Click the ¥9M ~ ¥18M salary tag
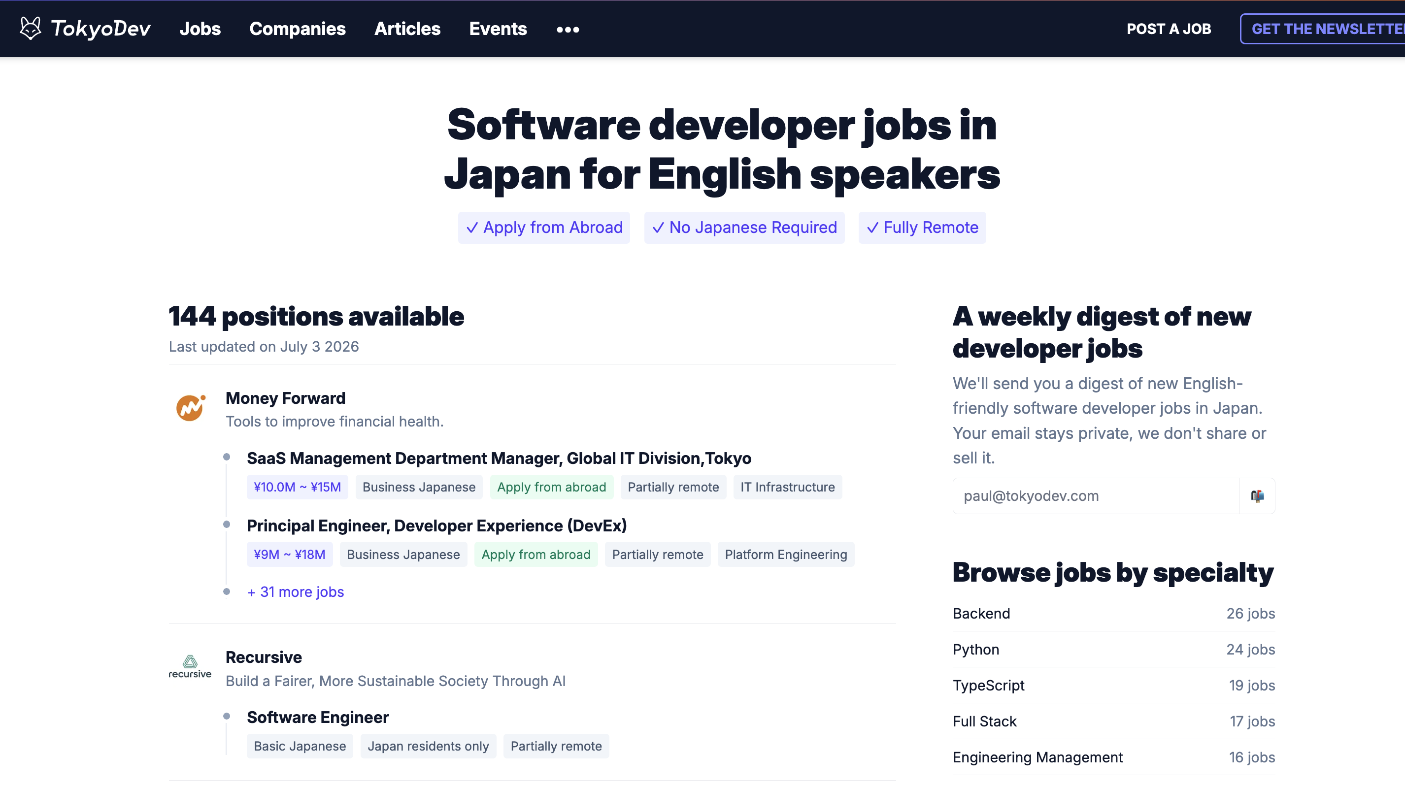The height and width of the screenshot is (787, 1405). (290, 555)
